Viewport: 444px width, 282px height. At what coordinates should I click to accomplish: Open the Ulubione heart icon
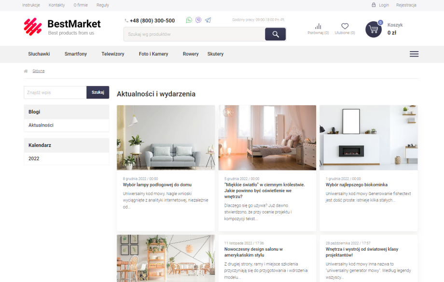point(345,27)
